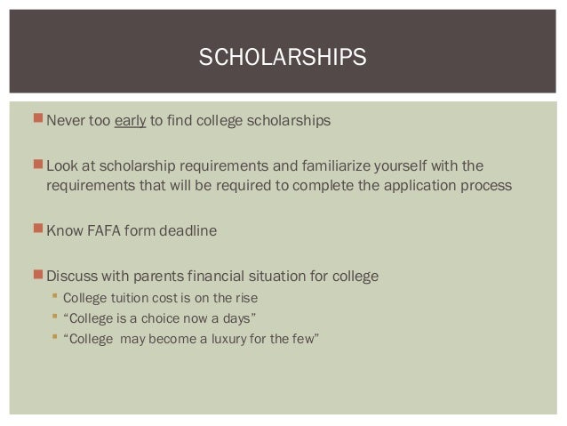This screenshot has height=426, width=567.
Task: Click the dark title banner left of SCHOLARSHIPS
Action: tap(98, 59)
